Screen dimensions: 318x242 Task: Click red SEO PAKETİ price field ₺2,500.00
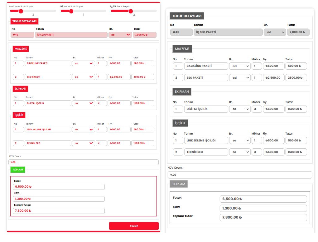(119, 77)
